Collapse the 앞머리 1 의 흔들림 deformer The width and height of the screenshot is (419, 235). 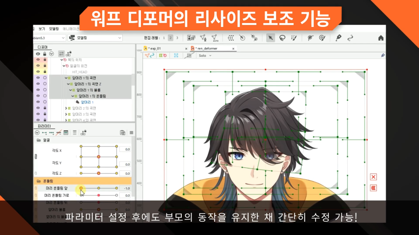click(72, 96)
